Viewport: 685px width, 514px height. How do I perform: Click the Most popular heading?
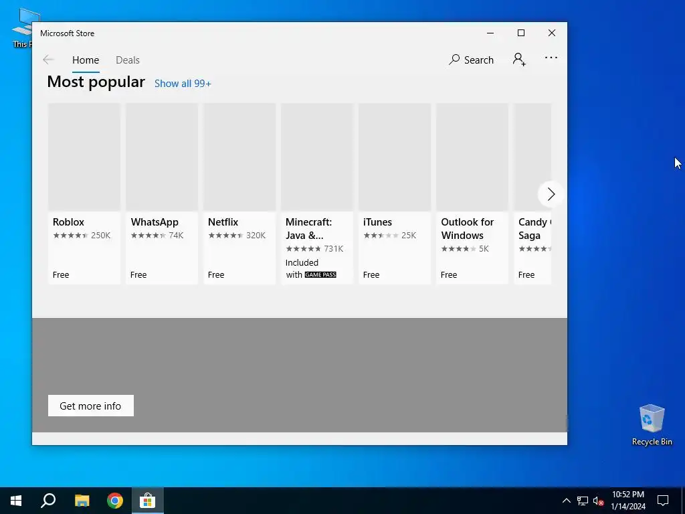point(96,82)
